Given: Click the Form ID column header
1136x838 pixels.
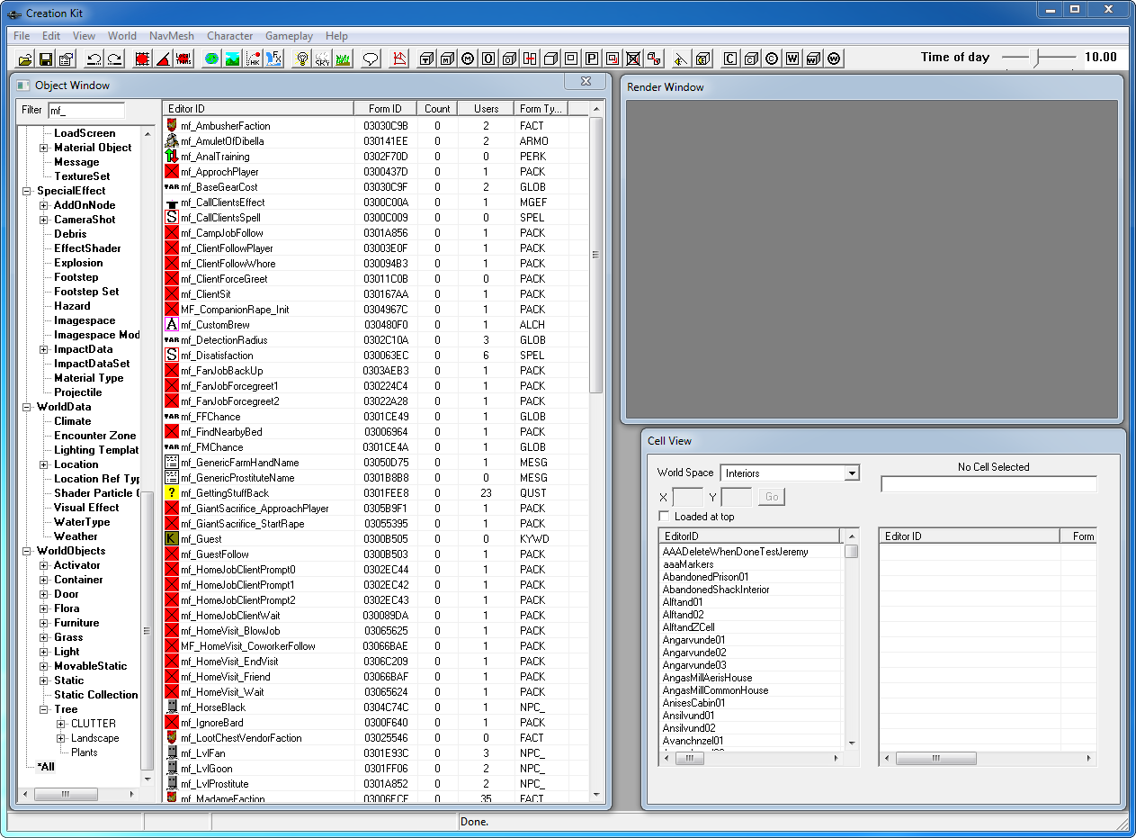Looking at the screenshot, I should point(385,109).
